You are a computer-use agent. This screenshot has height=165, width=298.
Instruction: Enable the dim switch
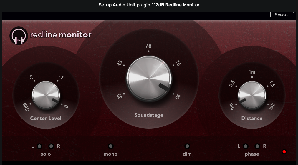pos(187,146)
